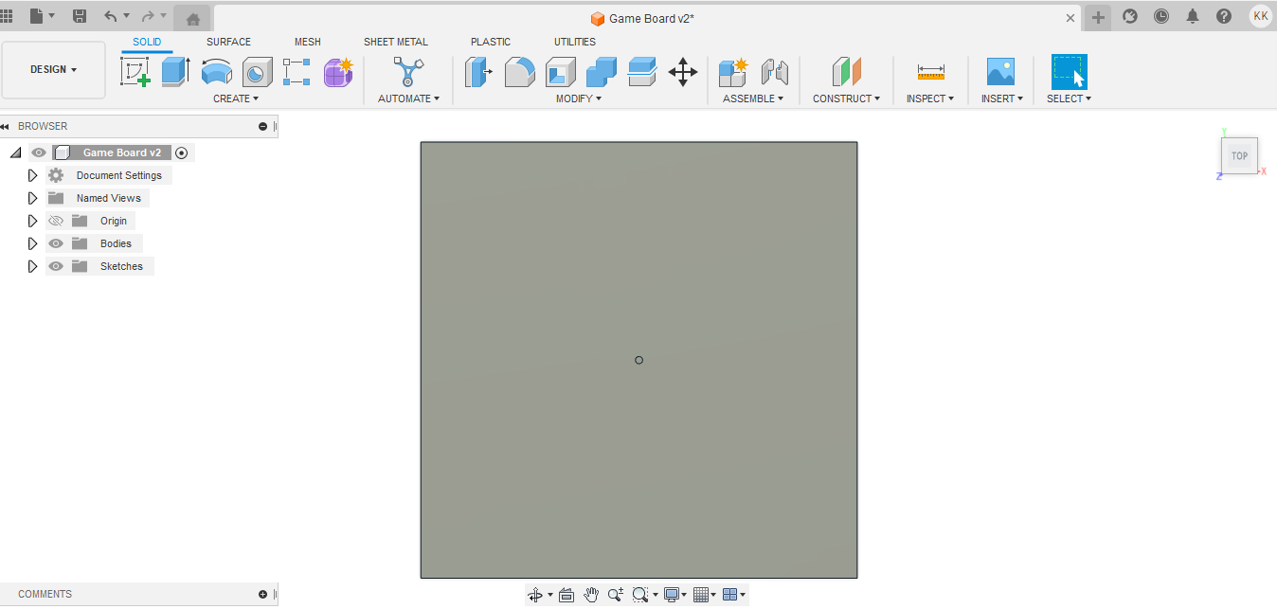
Task: Expand the Origin node
Action: click(32, 221)
